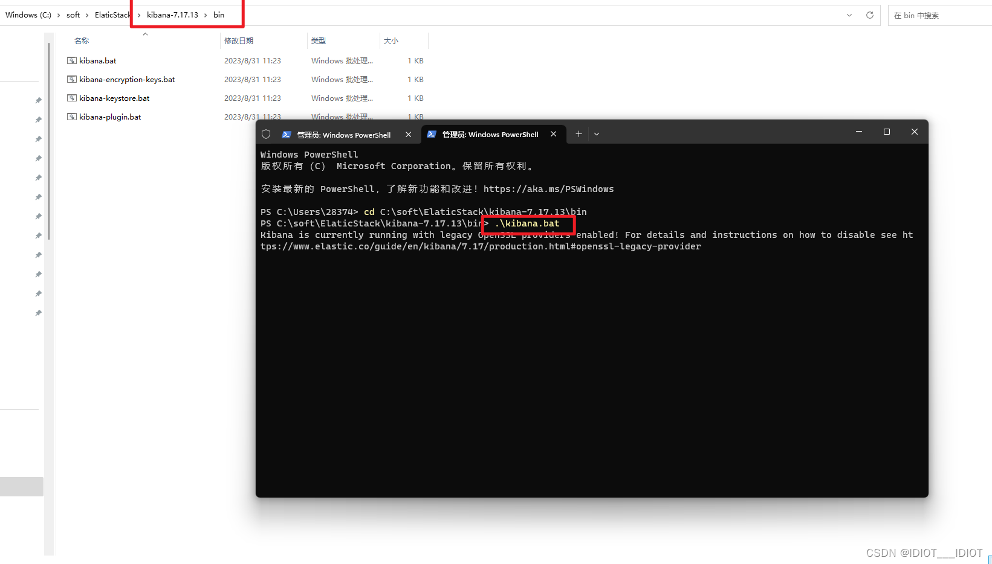The image size is (992, 564).
Task: Click bin folder in breadcrumb
Action: (x=219, y=15)
